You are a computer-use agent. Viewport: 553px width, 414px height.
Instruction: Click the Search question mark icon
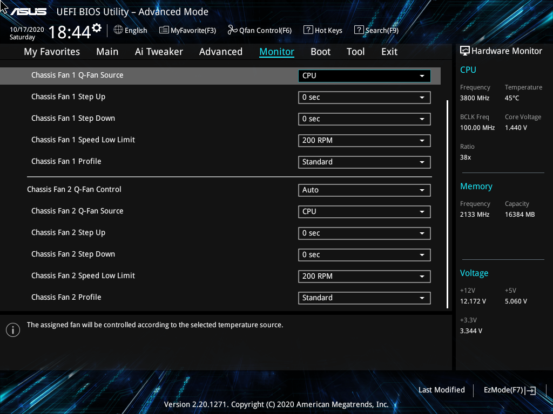click(359, 30)
